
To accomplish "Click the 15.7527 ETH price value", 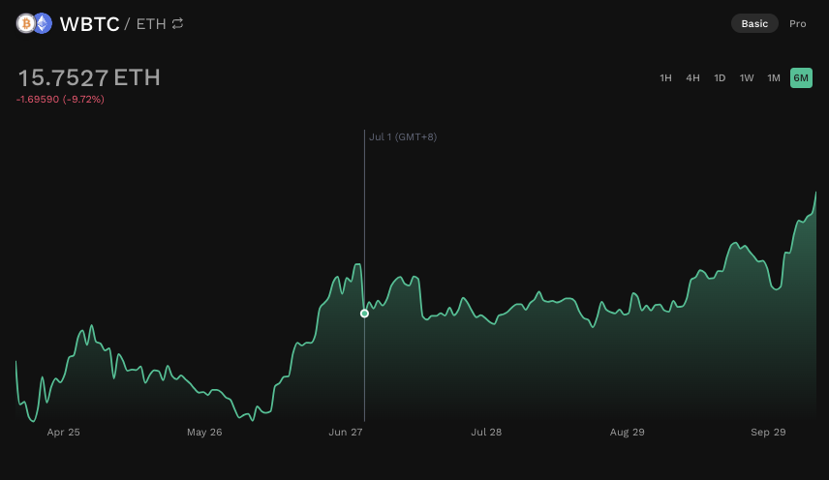I will pyautogui.click(x=89, y=78).
